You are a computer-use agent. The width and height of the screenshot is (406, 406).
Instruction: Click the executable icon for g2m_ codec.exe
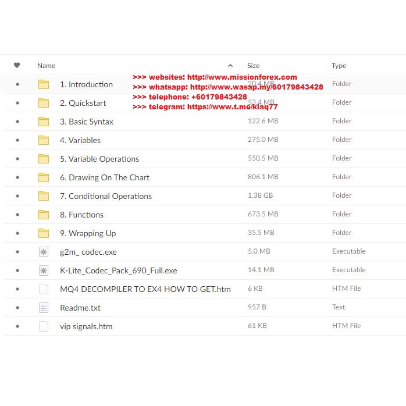click(x=44, y=252)
